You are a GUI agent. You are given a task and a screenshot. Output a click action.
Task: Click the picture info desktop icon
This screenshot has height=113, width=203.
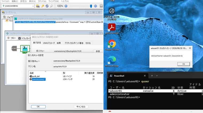(112, 14)
